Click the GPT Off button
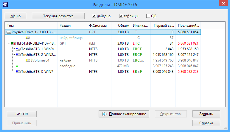 (22, 114)
